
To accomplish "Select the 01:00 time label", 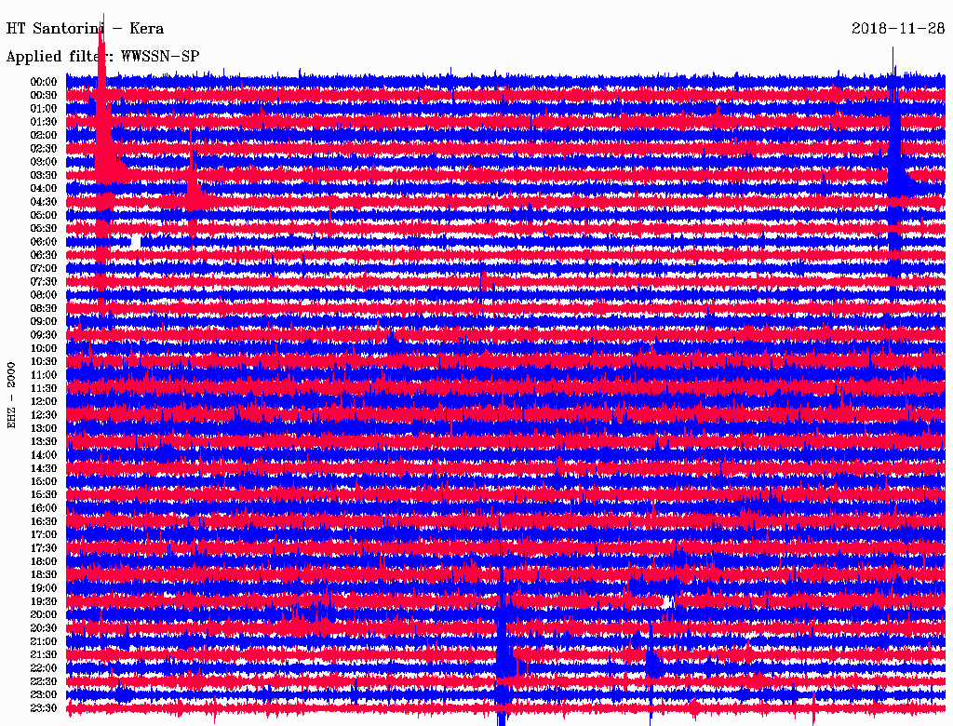I will (44, 108).
